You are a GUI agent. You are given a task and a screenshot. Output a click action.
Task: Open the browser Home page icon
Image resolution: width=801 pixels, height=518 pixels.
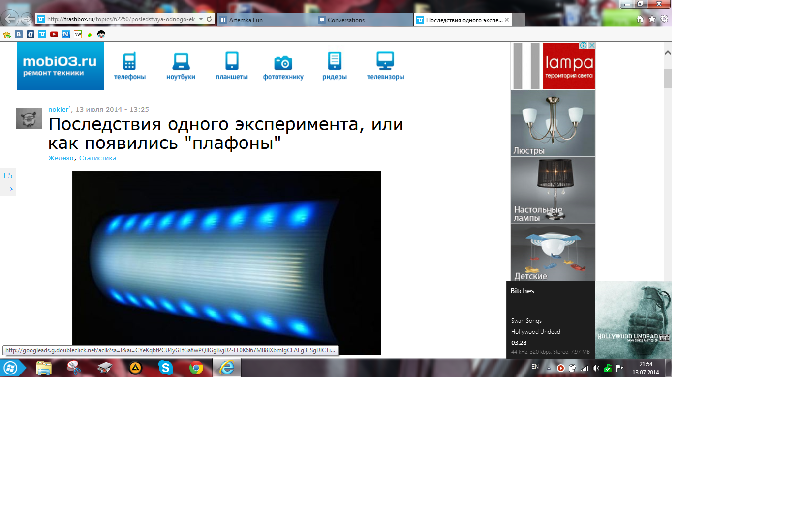pos(640,19)
